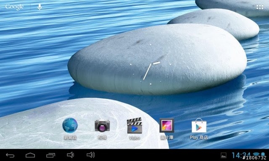Go to Home with the navigation button
This screenshot has width=269, height=161.
coord(30,155)
